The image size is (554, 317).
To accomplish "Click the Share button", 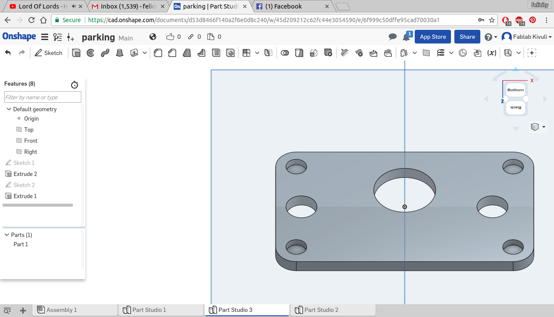I will point(467,37).
